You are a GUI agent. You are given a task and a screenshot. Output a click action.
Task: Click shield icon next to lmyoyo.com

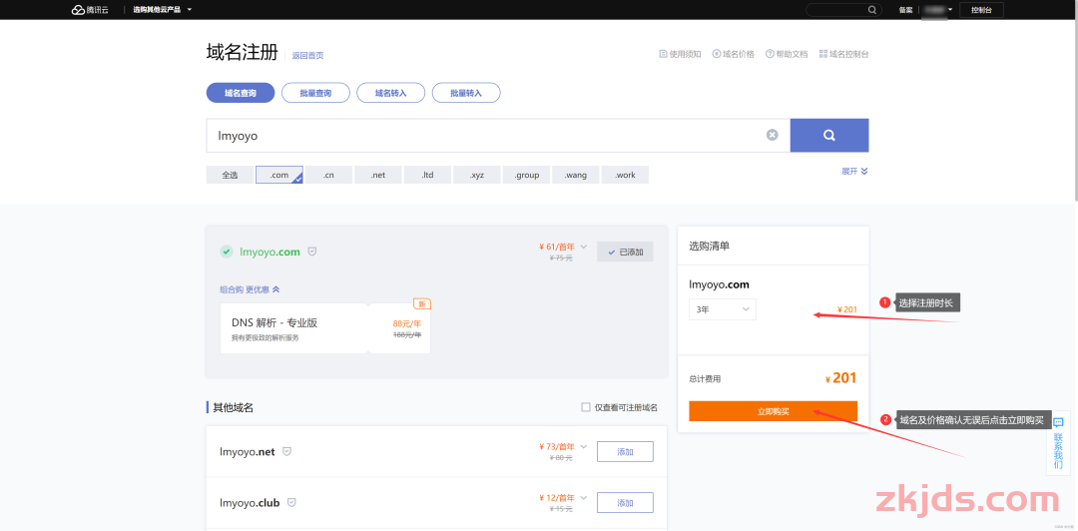312,252
